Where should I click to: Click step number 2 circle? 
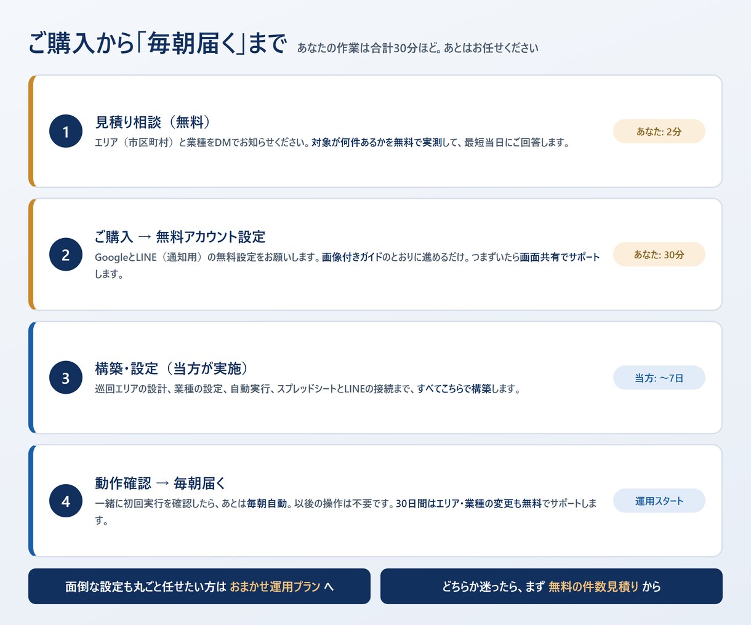pyautogui.click(x=66, y=255)
